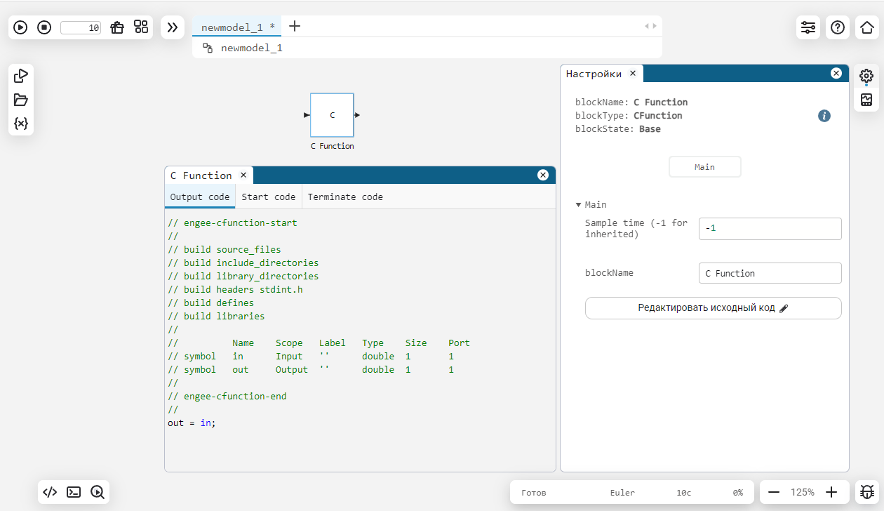
Task: Switch to the Terminate code tab
Action: [x=345, y=197]
